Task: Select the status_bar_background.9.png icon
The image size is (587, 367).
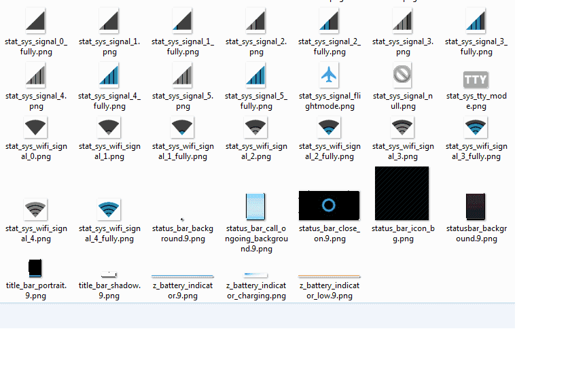Action: point(182,219)
